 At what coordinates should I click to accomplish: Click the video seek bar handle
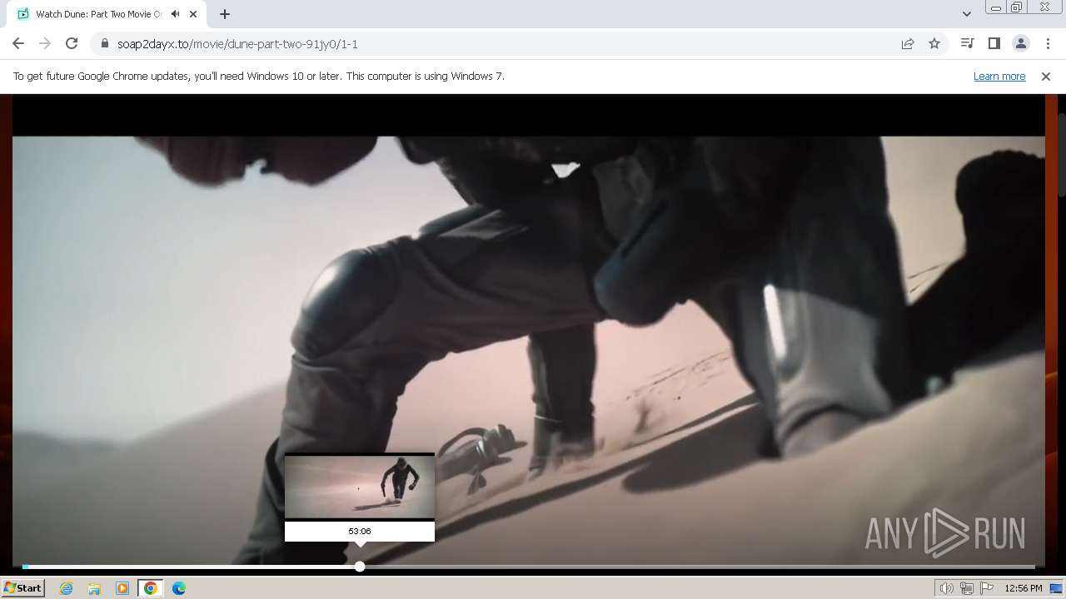click(x=360, y=567)
